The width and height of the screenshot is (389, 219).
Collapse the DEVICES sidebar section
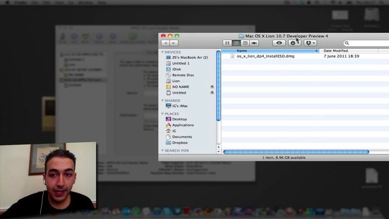pyautogui.click(x=162, y=52)
